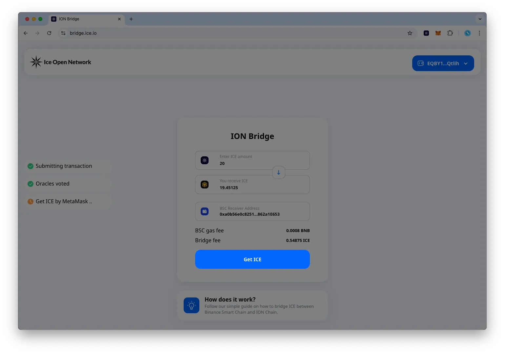Bookmark this page with the star icon
The width and height of the screenshot is (505, 354).
(410, 33)
